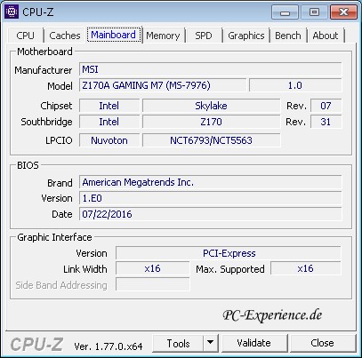Click the chipset Rev. value 07
The image size is (362, 358).
click(326, 106)
